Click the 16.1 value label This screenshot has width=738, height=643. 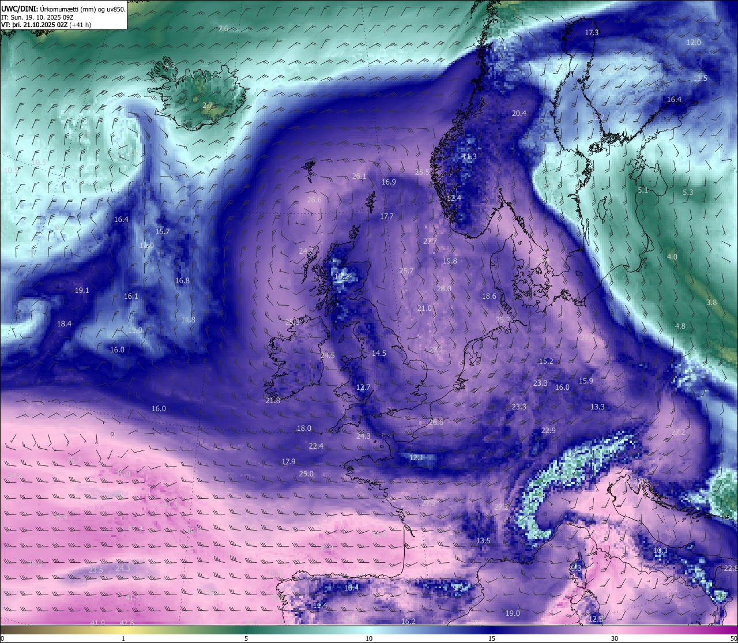[x=131, y=296]
